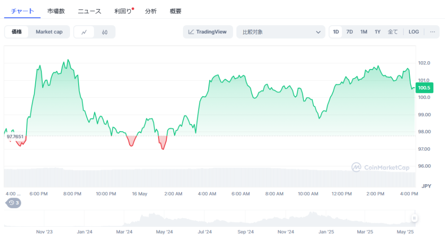Click the events history badge showing 3
The width and height of the screenshot is (445, 245).
[14, 203]
